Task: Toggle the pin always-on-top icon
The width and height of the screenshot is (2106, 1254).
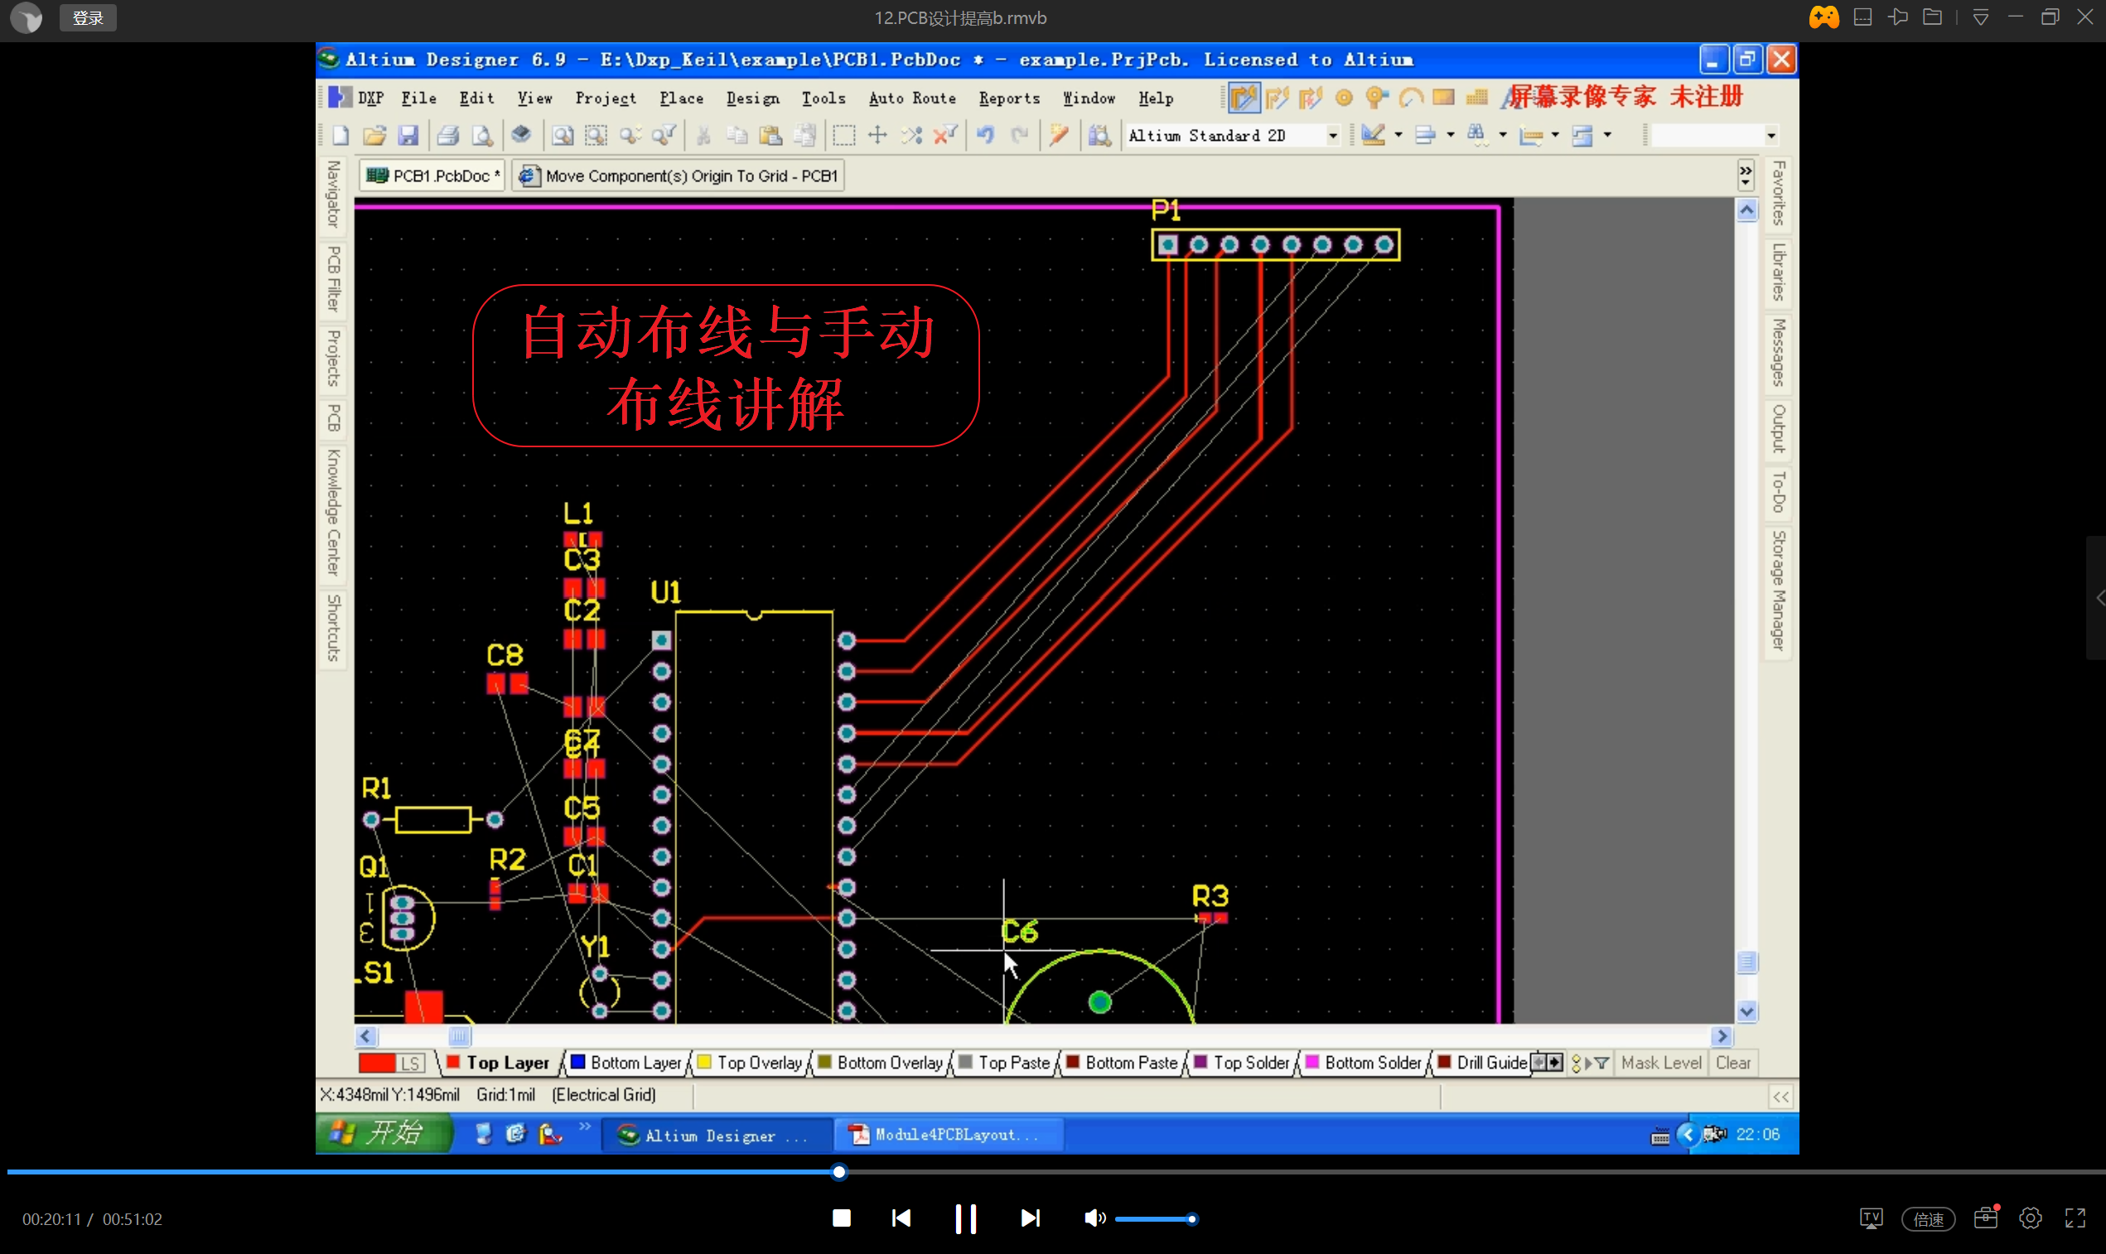Action: pyautogui.click(x=1898, y=17)
